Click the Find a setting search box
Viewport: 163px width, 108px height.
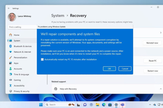pos(22,27)
